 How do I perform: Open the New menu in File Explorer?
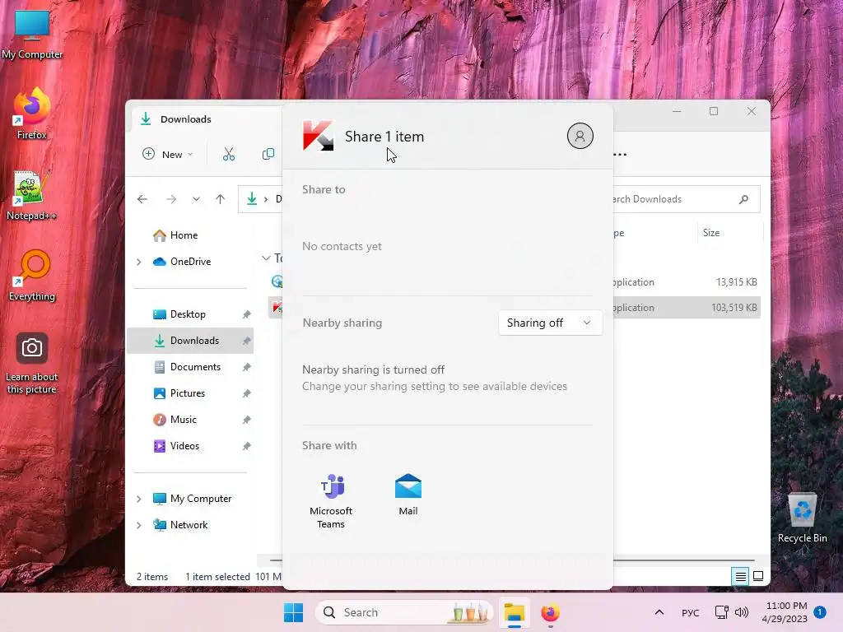[168, 154]
